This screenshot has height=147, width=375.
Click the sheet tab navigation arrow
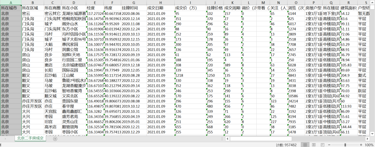pos(5,139)
